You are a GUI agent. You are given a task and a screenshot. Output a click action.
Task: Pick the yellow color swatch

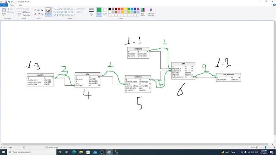click(125, 9)
